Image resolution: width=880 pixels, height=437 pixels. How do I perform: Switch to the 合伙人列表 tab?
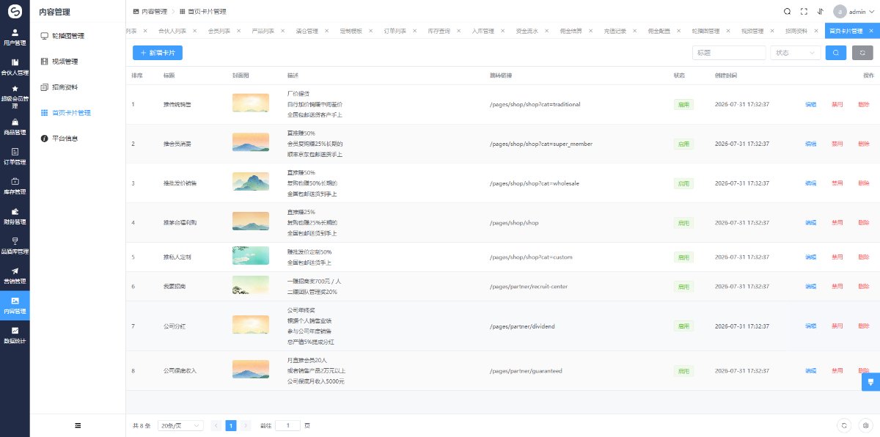click(172, 32)
